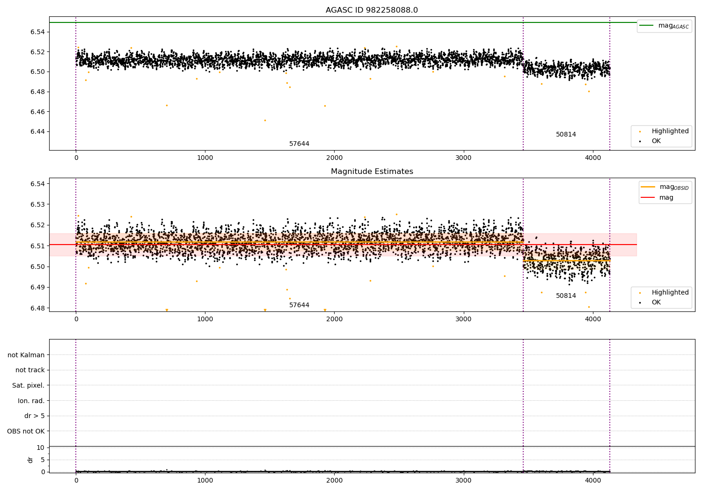Click the 'Sat. pixel.' axis label
Viewport: 702px width, 491px height.
tap(29, 386)
